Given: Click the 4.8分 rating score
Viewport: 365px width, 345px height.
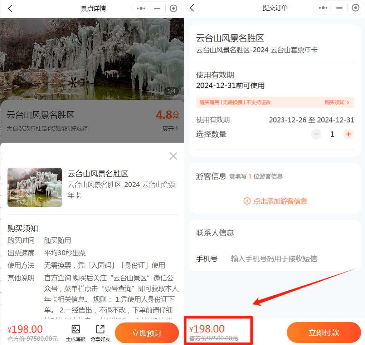Looking at the screenshot, I should pyautogui.click(x=167, y=115).
